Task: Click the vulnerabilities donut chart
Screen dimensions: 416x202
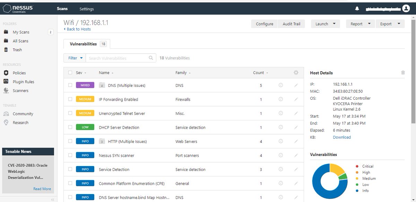Action: pos(330,181)
